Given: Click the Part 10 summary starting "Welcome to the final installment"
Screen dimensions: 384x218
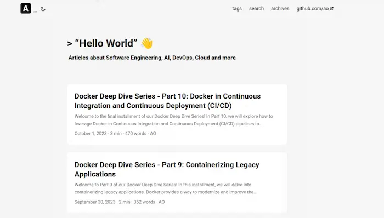Looking at the screenshot, I should point(174,120).
